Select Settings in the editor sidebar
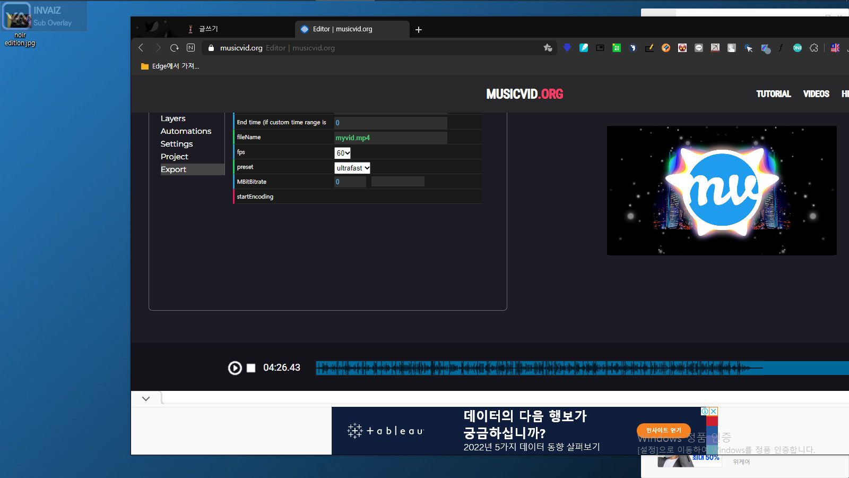This screenshot has width=849, height=478. 177,143
